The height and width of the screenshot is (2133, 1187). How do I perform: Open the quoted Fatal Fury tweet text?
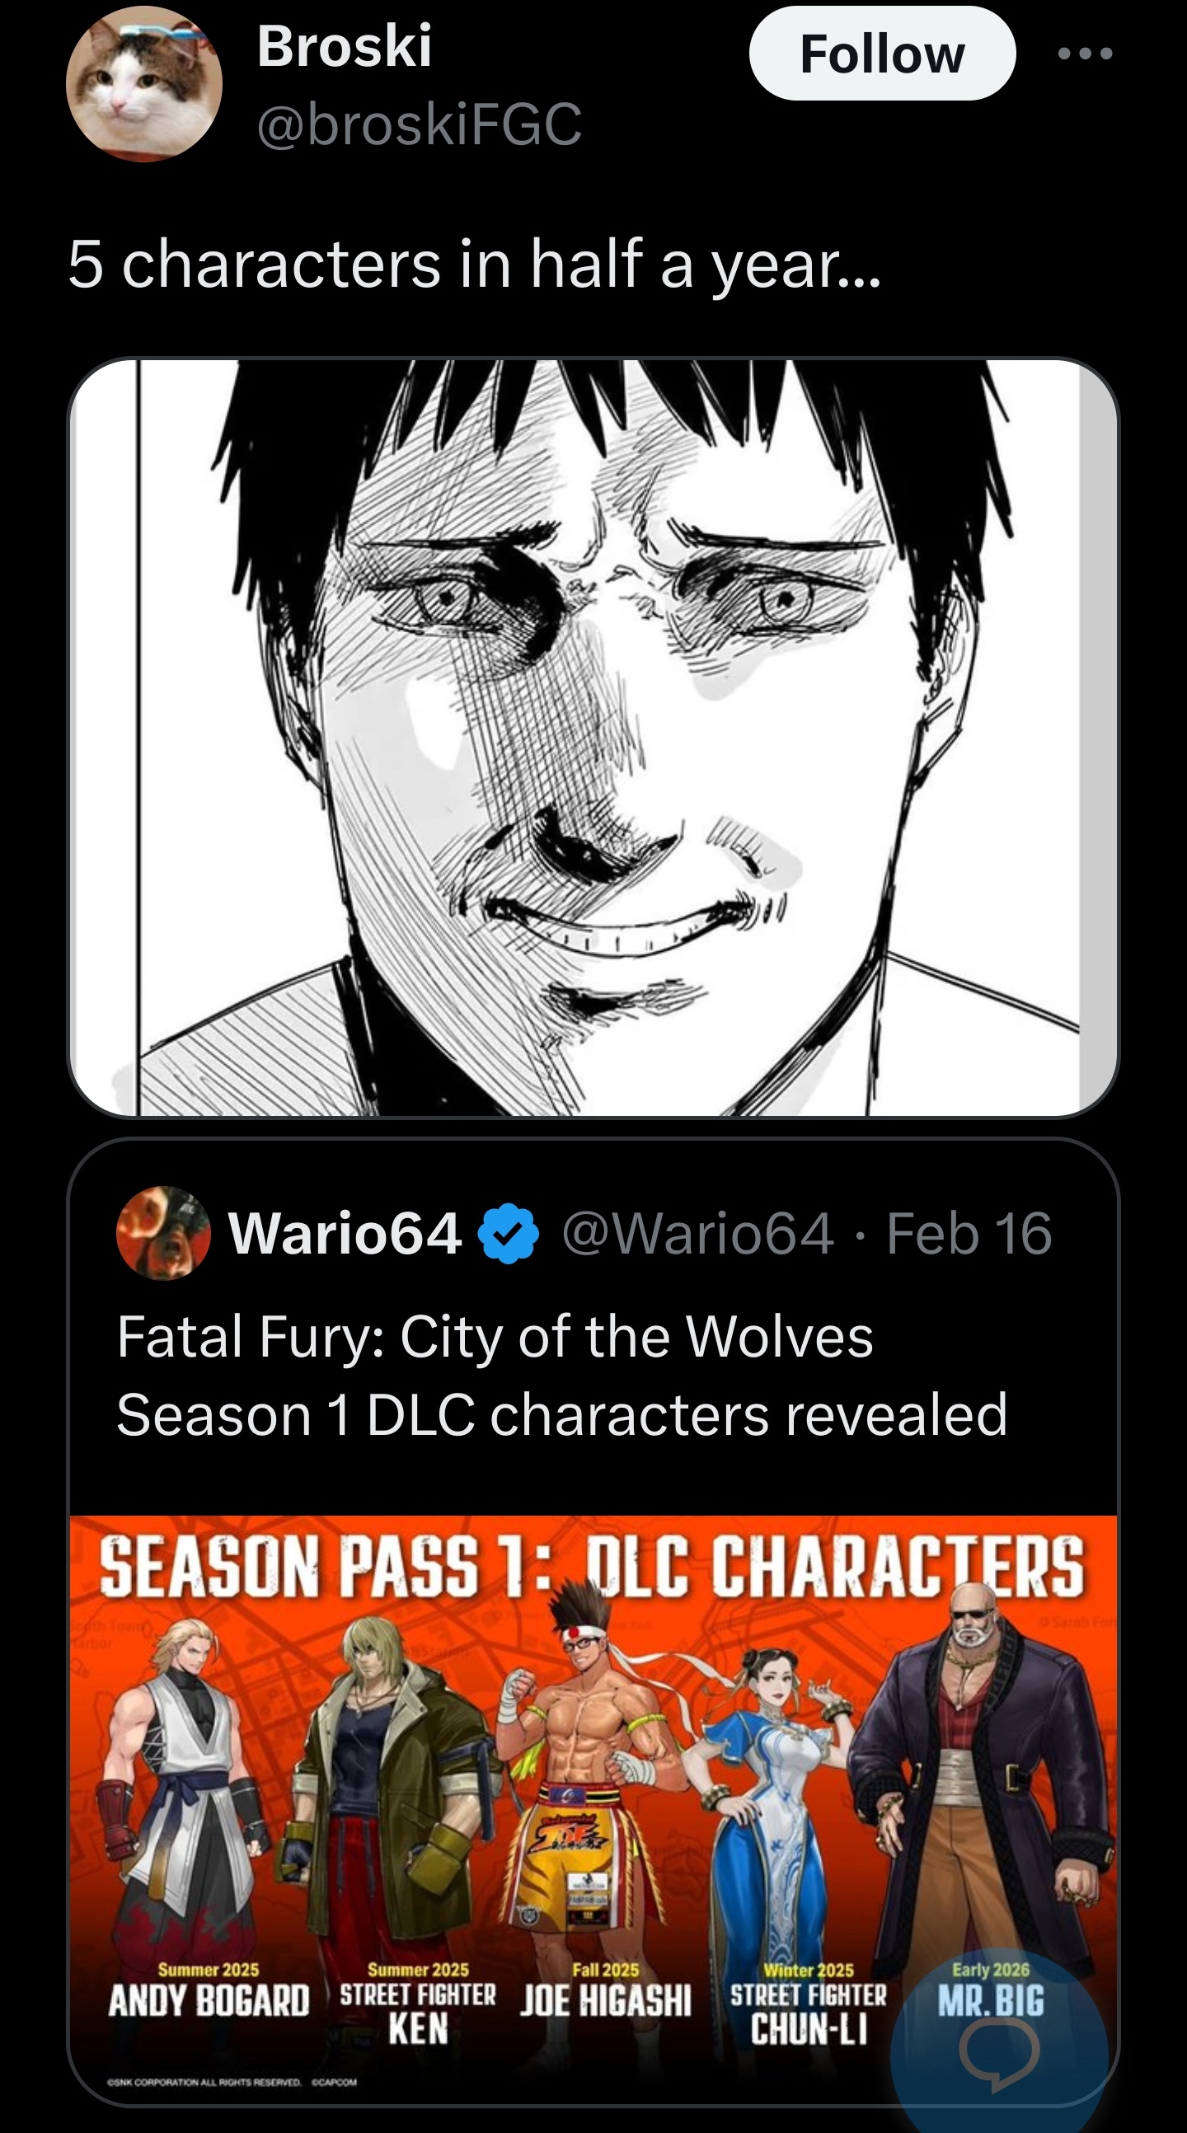point(561,1376)
